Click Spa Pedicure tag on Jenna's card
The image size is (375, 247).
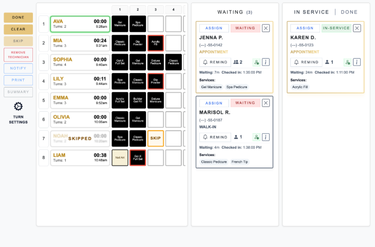[237, 87]
